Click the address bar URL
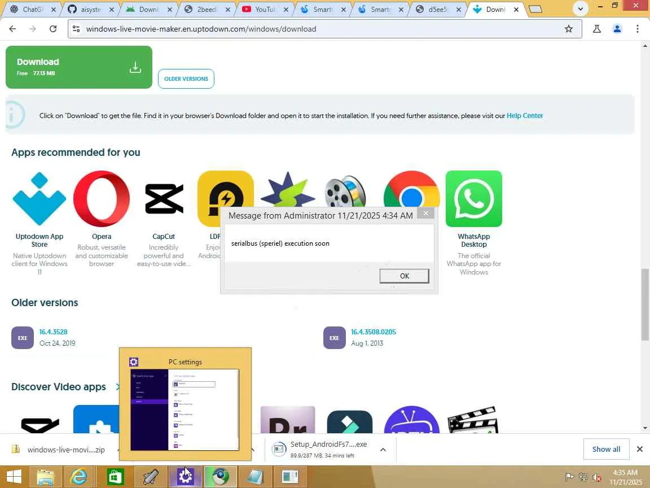 (x=201, y=29)
